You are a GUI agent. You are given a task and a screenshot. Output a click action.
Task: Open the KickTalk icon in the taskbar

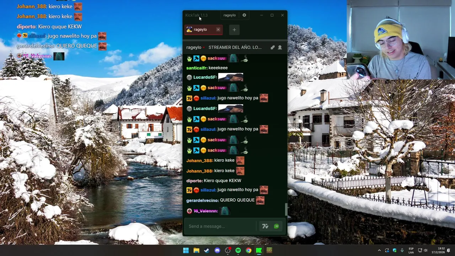259,251
